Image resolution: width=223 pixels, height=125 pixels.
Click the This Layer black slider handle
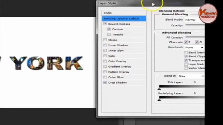pos(159,89)
